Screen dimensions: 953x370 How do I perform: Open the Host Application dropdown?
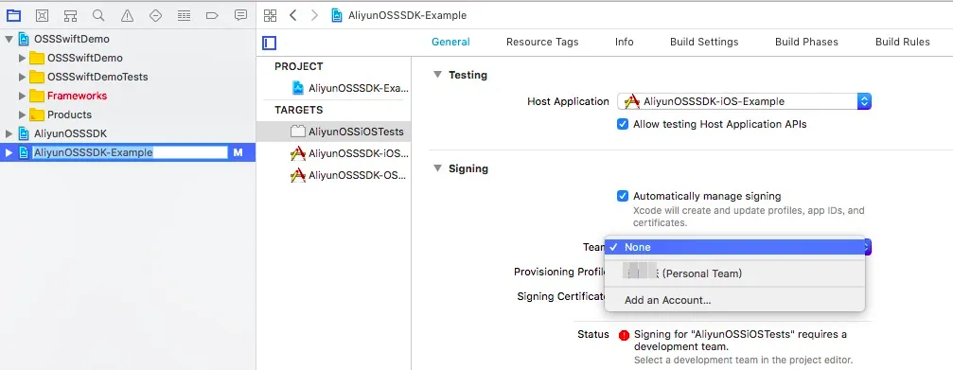(x=745, y=101)
